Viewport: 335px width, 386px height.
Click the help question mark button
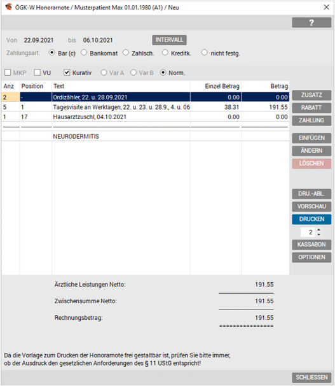pyautogui.click(x=311, y=23)
